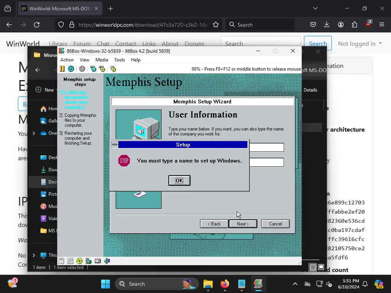Open the Tools menu in 86Box
This screenshot has height=293, width=391.
tap(120, 60)
